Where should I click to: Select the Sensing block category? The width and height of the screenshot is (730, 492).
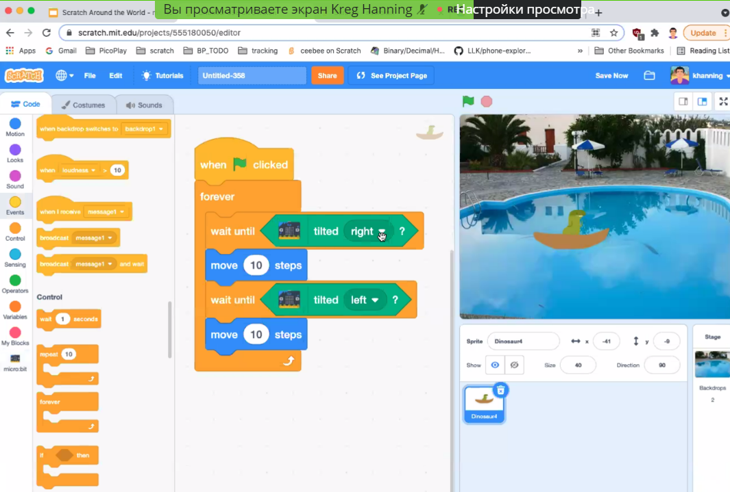pos(15,258)
